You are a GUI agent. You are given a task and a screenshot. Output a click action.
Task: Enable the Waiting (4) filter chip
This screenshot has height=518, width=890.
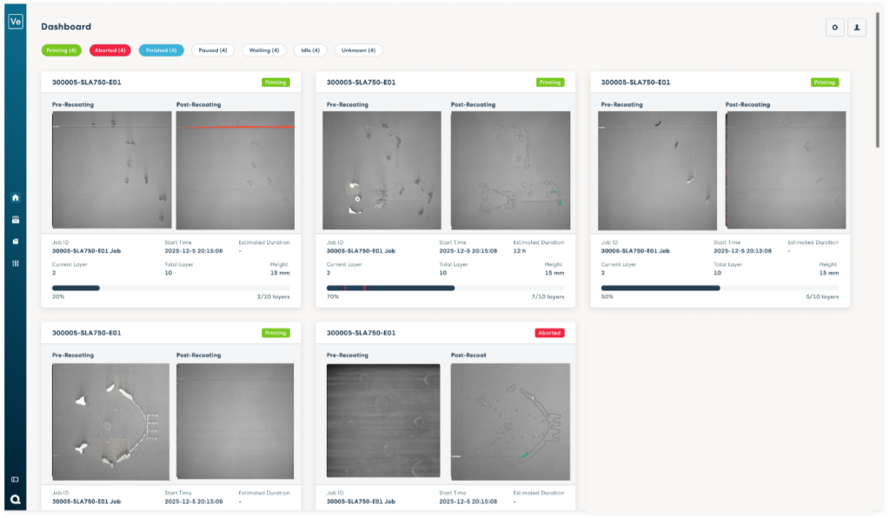click(263, 50)
